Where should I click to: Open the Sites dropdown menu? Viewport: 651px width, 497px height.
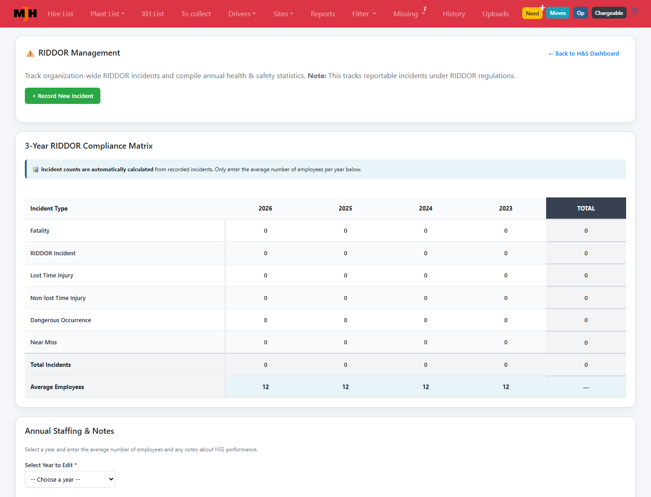pyautogui.click(x=283, y=14)
